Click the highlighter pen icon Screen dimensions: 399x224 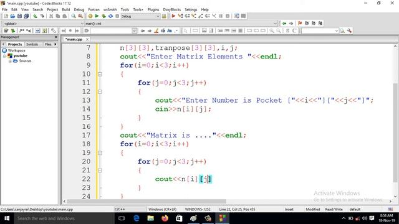tap(156, 30)
